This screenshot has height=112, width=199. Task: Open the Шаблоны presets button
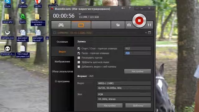pyautogui.click(x=138, y=105)
